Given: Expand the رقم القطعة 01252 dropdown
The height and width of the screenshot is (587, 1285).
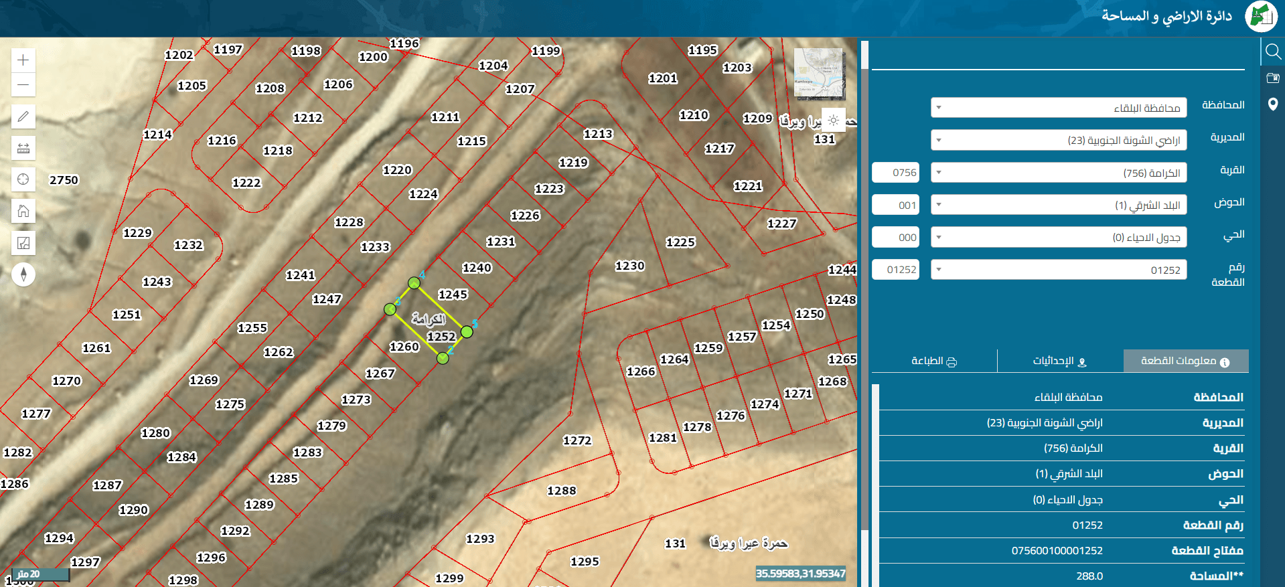Looking at the screenshot, I should click(1059, 270).
